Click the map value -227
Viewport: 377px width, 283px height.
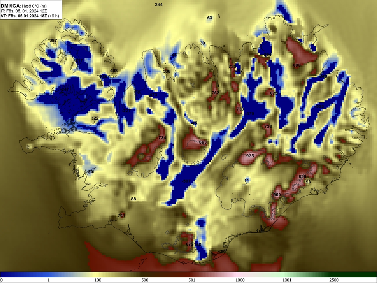(126, 111)
